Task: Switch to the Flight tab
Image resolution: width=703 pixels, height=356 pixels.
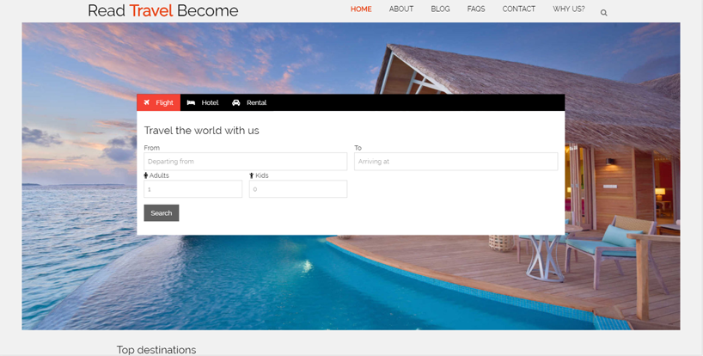Action: (158, 102)
